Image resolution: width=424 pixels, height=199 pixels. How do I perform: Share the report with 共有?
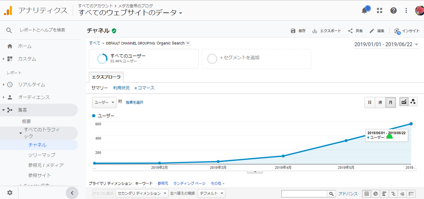pyautogui.click(x=355, y=31)
